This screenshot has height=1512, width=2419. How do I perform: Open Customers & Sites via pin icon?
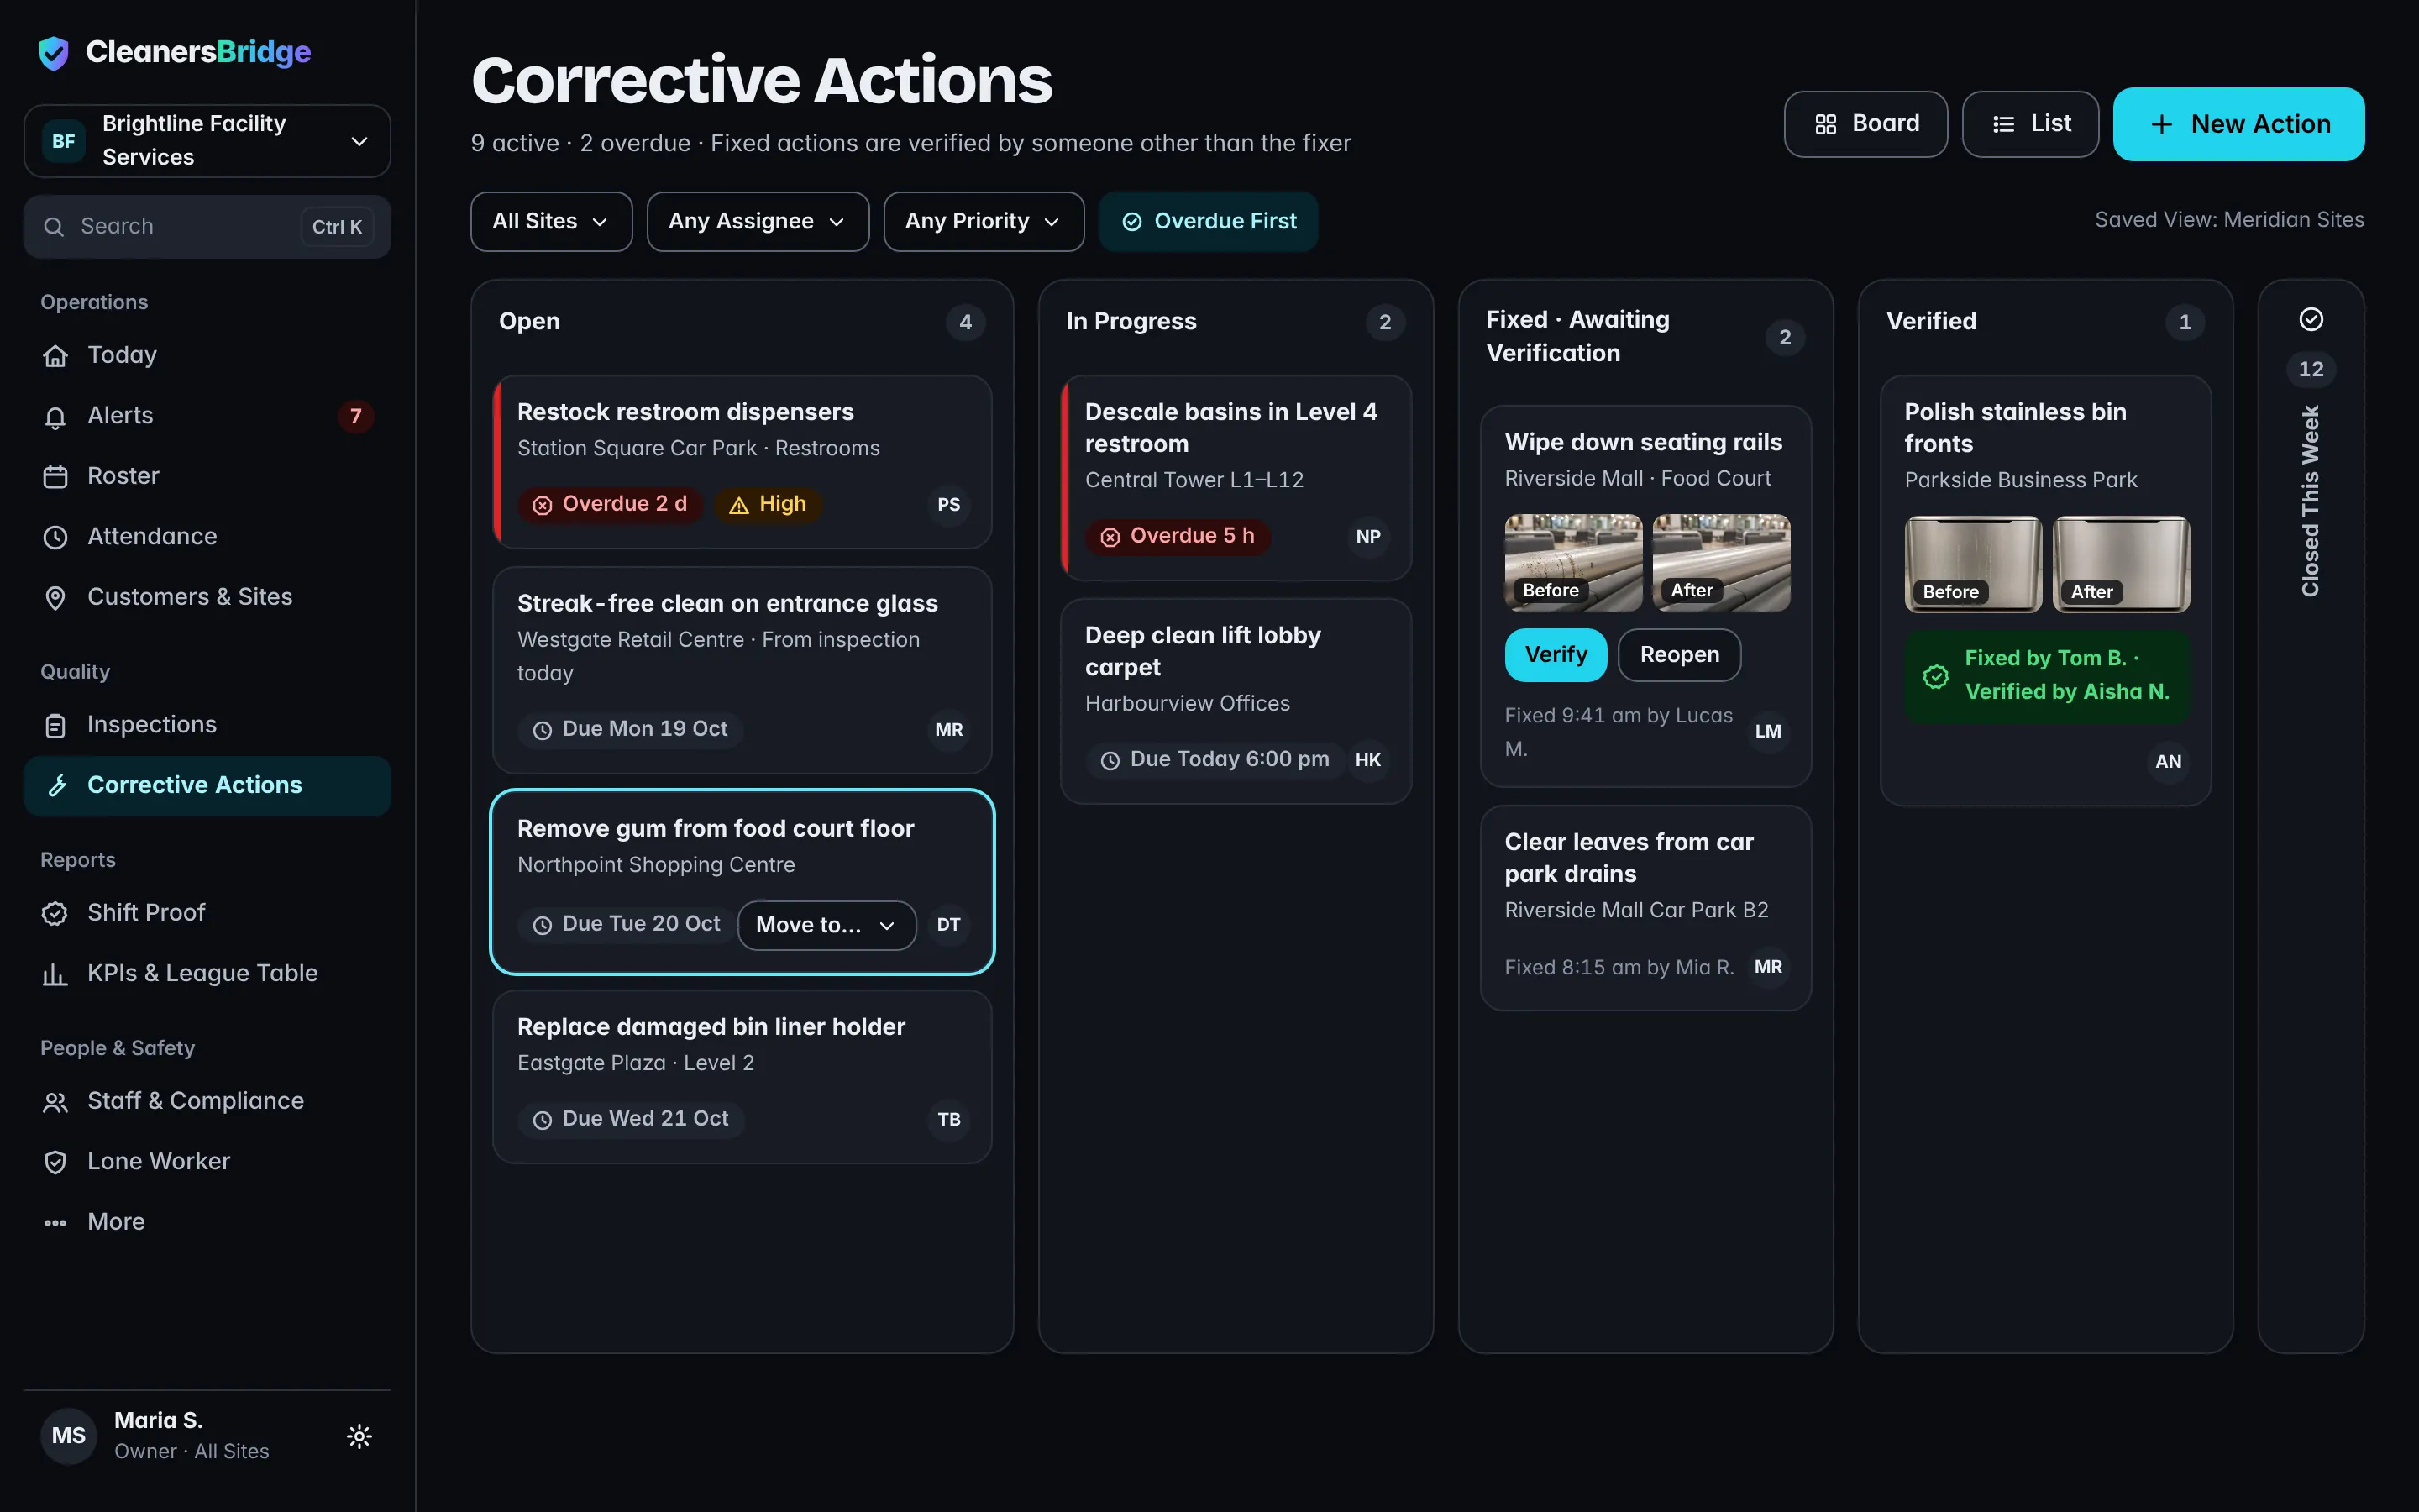(55, 598)
